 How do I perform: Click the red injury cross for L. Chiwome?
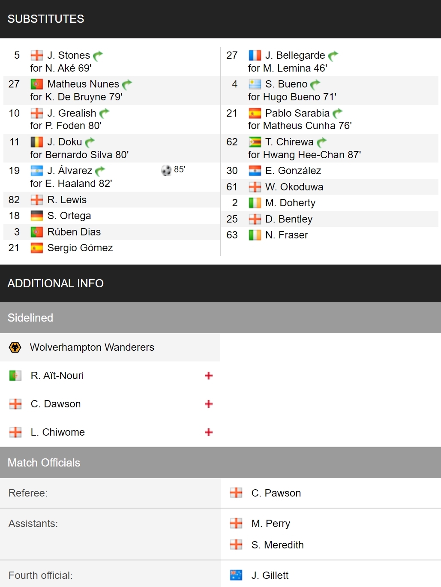pos(209,432)
